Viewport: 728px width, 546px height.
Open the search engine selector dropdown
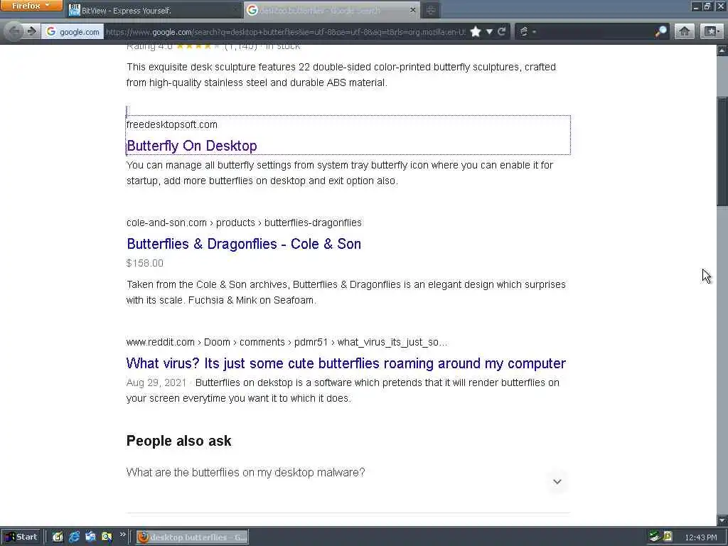coord(528,31)
